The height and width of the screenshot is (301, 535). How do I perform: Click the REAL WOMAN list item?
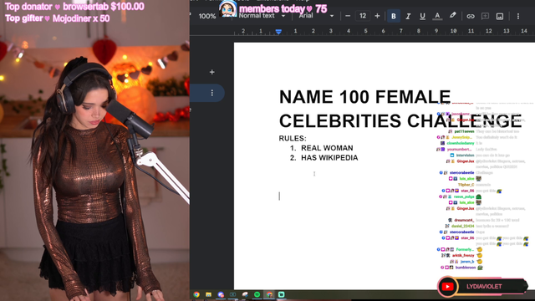(327, 148)
